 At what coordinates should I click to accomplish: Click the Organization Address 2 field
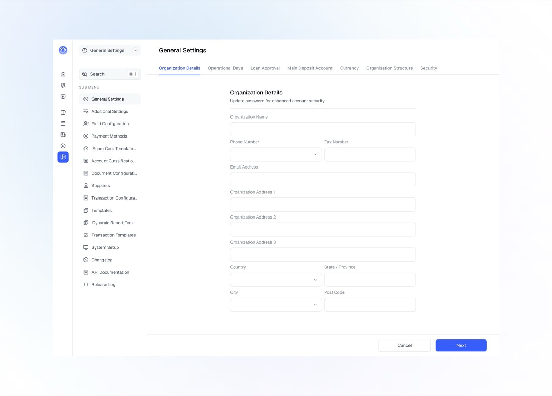point(323,230)
